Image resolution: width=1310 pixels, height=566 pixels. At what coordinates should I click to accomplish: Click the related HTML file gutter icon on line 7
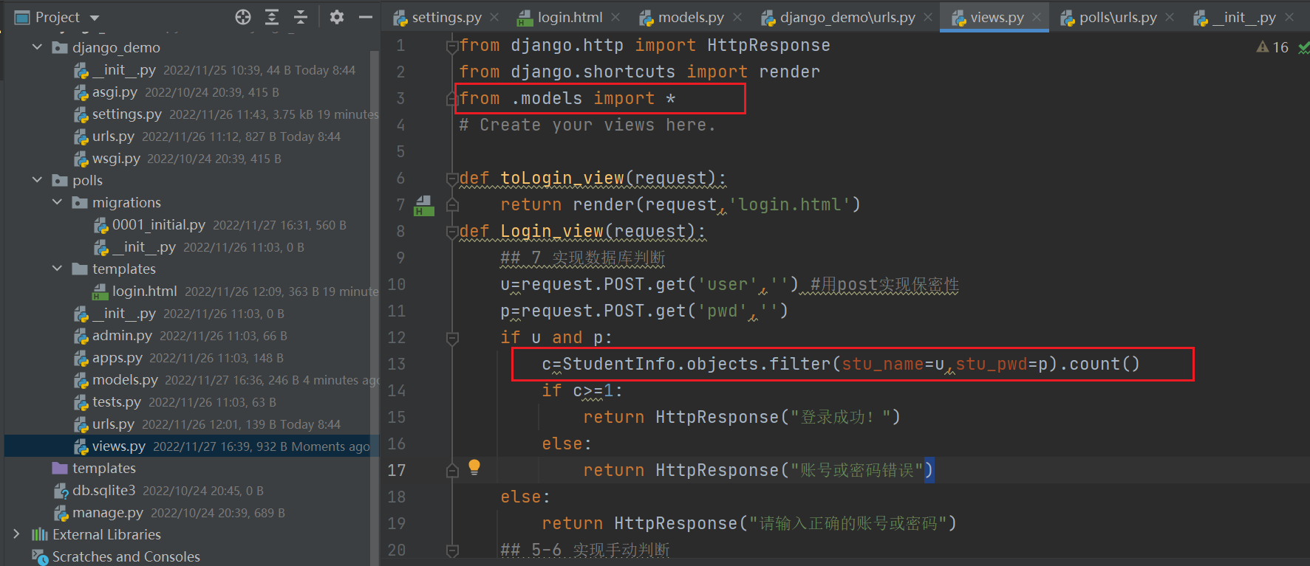[x=423, y=205]
